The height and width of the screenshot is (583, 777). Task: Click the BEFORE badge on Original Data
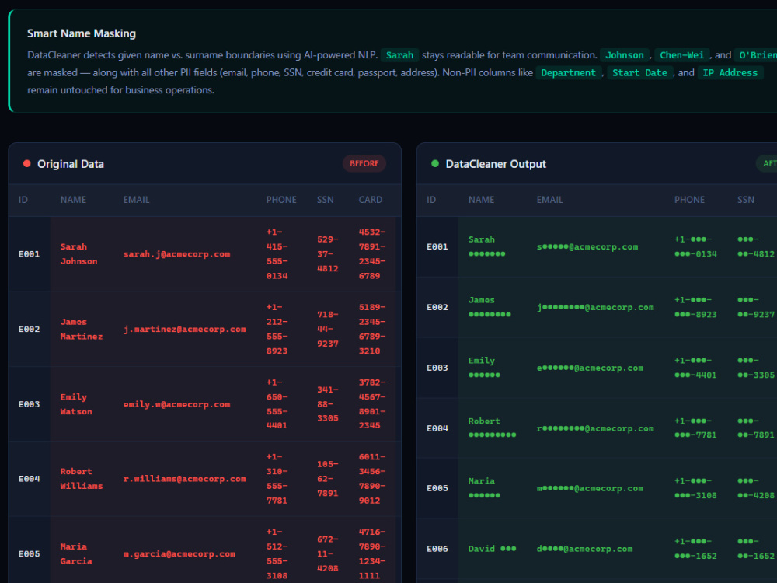364,163
